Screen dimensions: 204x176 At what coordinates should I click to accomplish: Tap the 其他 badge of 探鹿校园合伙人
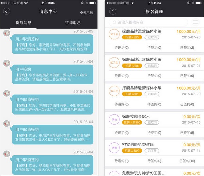tap(114, 120)
